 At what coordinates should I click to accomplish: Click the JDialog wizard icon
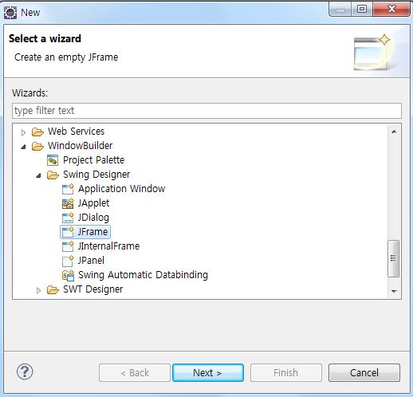click(68, 218)
